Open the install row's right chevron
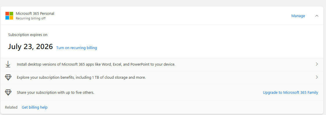 [x=317, y=64]
